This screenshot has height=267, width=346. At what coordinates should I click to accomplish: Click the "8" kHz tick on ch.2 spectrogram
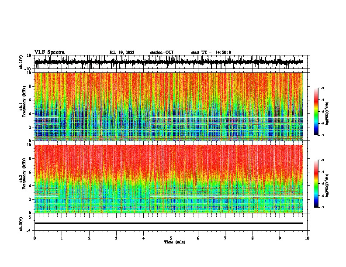point(30,159)
